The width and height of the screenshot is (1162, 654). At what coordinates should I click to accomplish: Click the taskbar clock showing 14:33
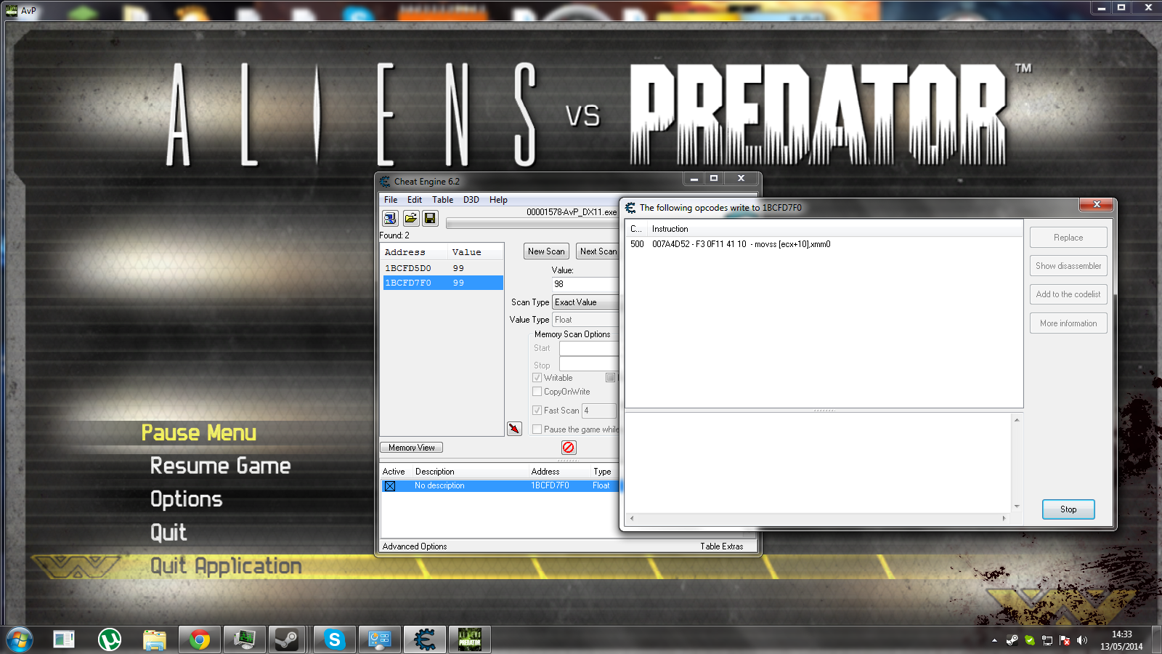point(1121,640)
